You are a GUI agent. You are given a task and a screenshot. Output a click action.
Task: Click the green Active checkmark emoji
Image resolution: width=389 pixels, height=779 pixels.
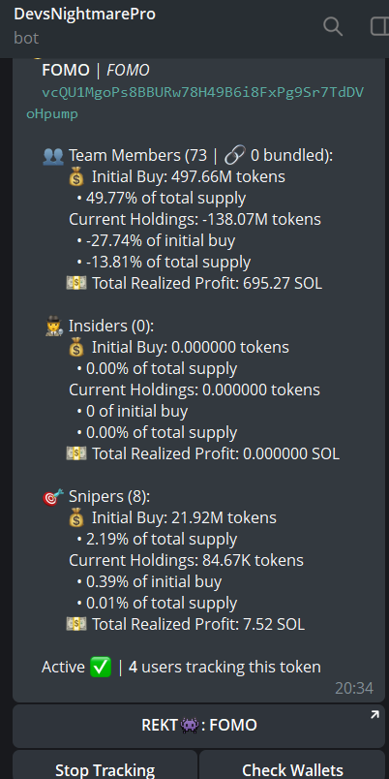pos(101,668)
